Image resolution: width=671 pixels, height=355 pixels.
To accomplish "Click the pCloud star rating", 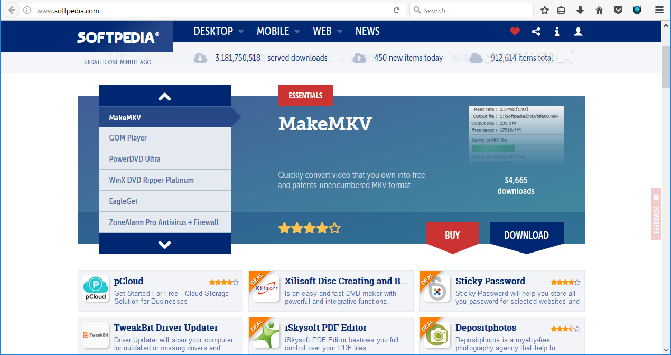I will [223, 283].
